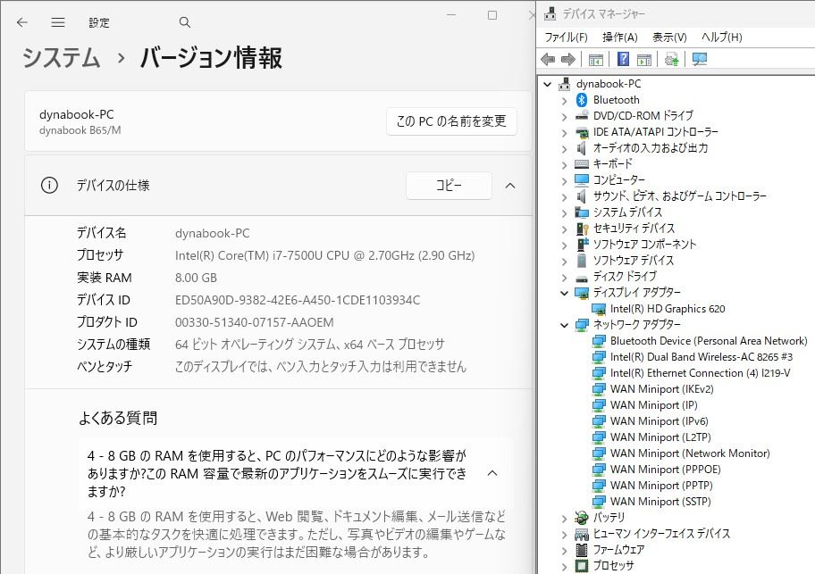Click the update driver toolbar icon

(x=671, y=60)
